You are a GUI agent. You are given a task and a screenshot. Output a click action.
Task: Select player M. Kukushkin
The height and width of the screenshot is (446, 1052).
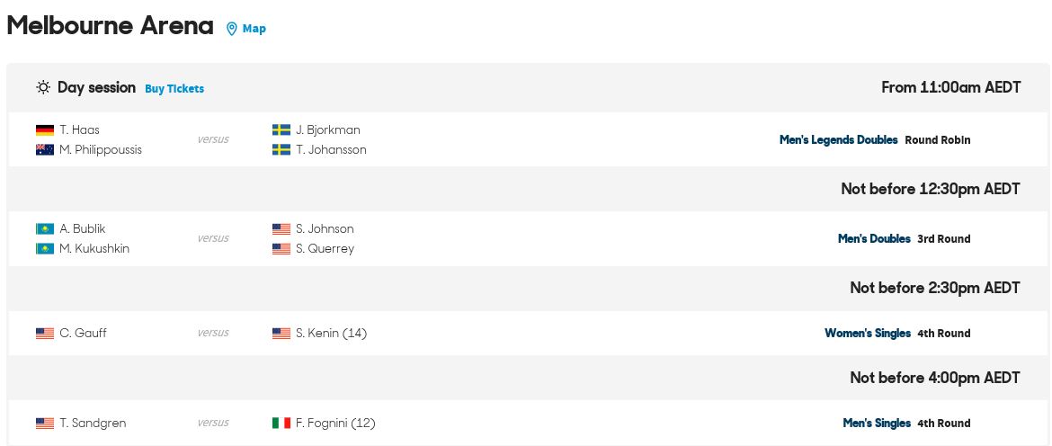(x=94, y=249)
